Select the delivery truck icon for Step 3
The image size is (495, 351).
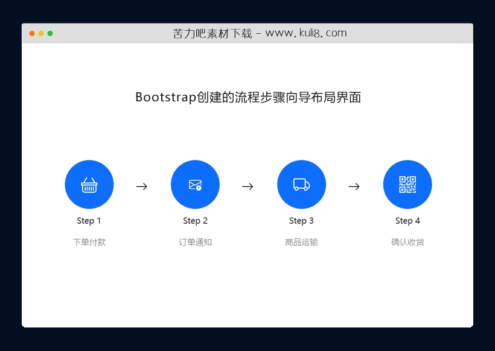(302, 185)
